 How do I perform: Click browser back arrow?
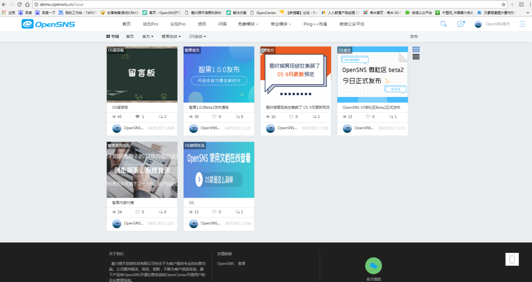[x=4, y=4]
